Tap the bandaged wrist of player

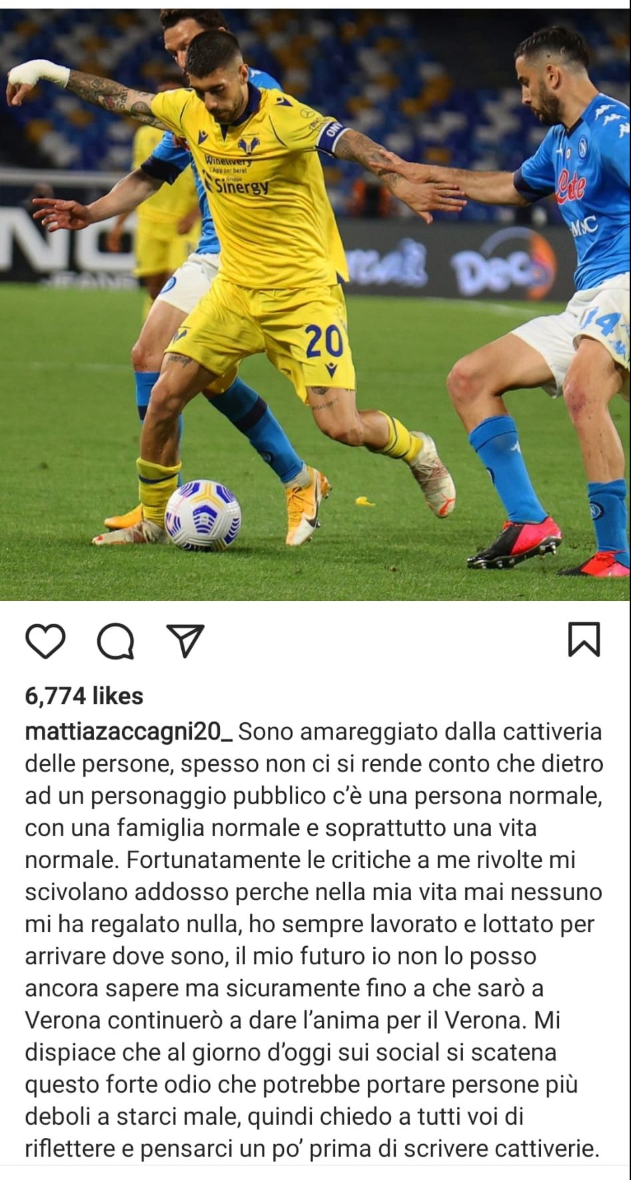click(x=37, y=73)
